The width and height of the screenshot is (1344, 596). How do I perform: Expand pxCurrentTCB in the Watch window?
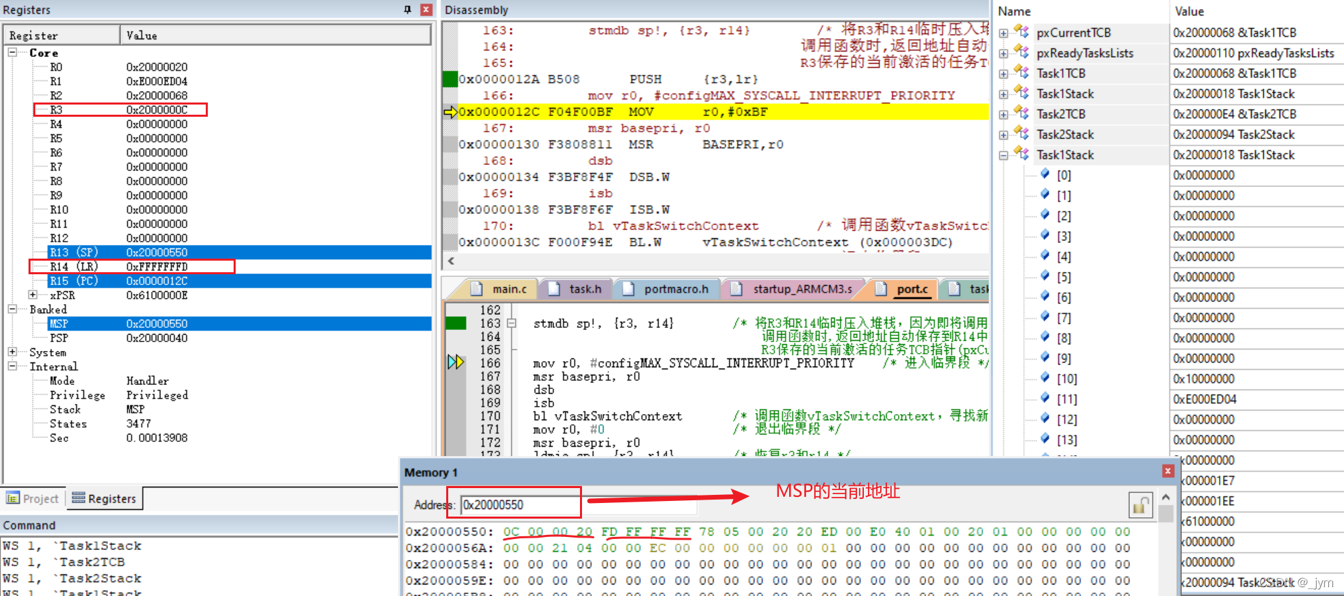pos(1004,33)
